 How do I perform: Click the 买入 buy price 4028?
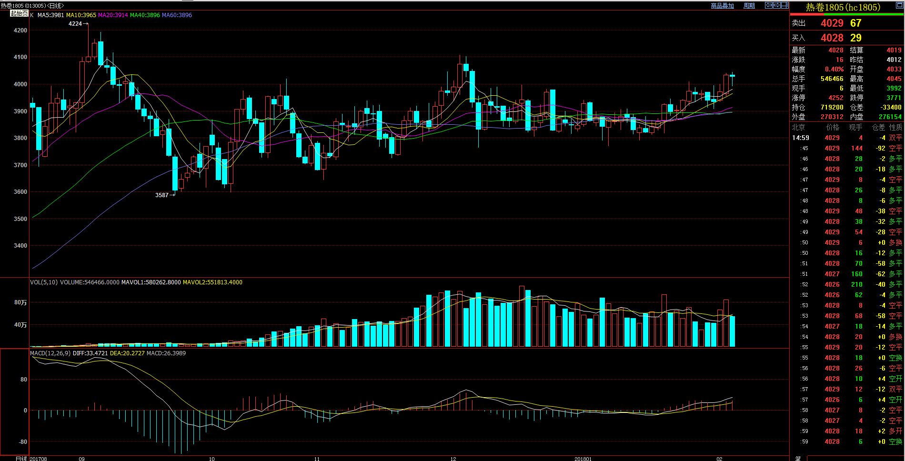832,38
